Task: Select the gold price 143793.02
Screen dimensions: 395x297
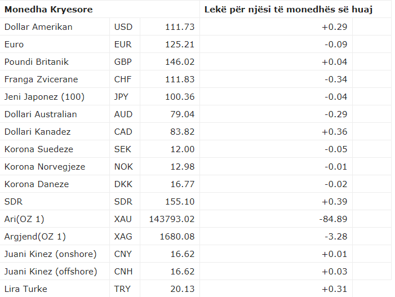Action: click(171, 219)
